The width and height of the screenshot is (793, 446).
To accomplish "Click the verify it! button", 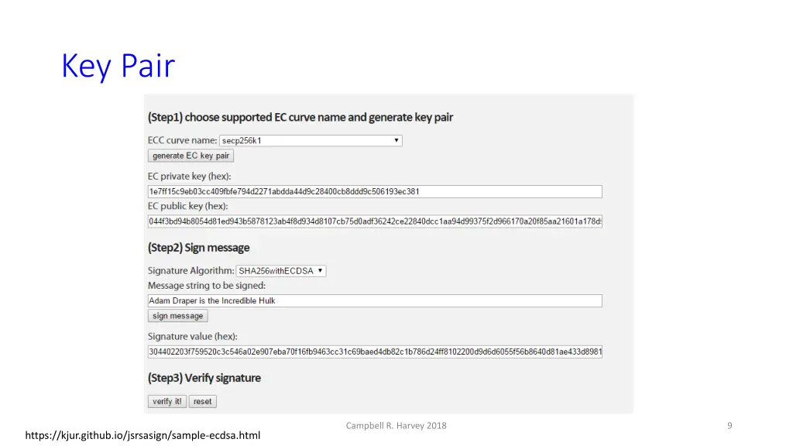I will 167,402.
